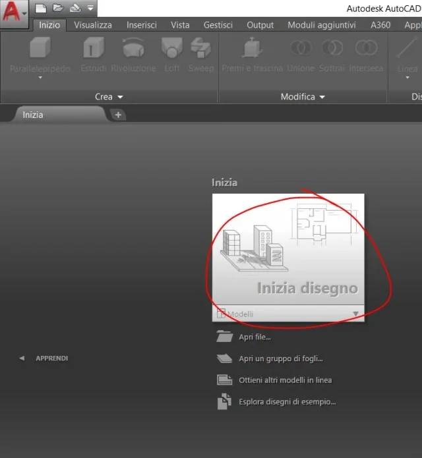Expand the Crea panel dropdown

tap(109, 97)
